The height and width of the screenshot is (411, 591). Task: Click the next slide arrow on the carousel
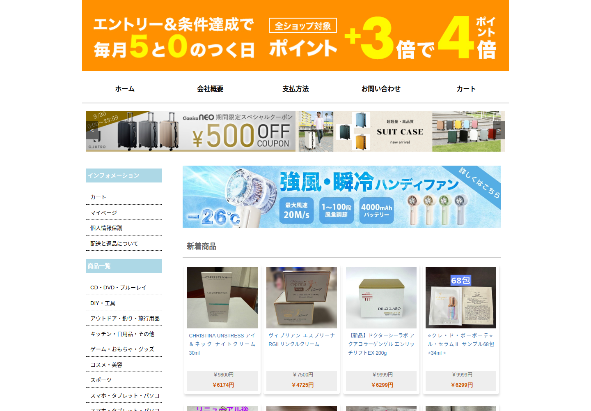pos(499,130)
